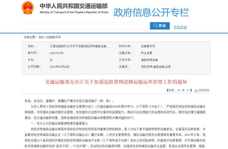
Task: Click the publish date 2020年04月16日
Action: click(x=60, y=67)
